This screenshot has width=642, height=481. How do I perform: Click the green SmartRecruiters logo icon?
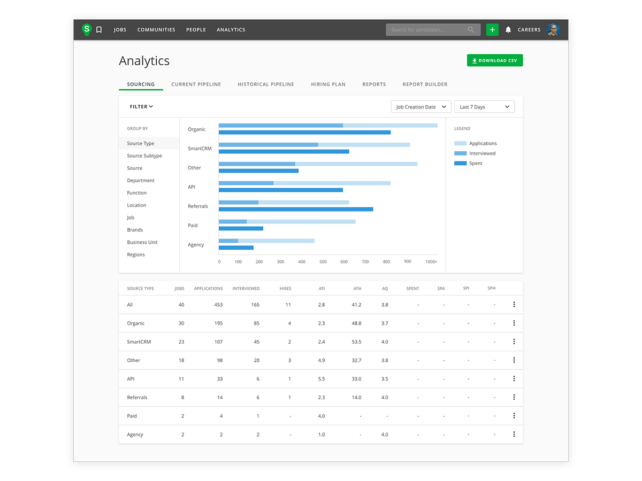coord(87,29)
